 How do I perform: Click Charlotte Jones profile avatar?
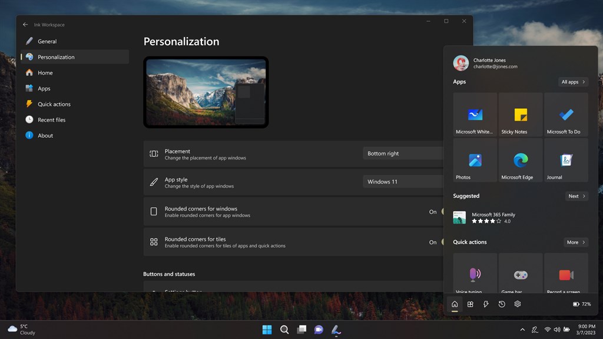tap(460, 63)
